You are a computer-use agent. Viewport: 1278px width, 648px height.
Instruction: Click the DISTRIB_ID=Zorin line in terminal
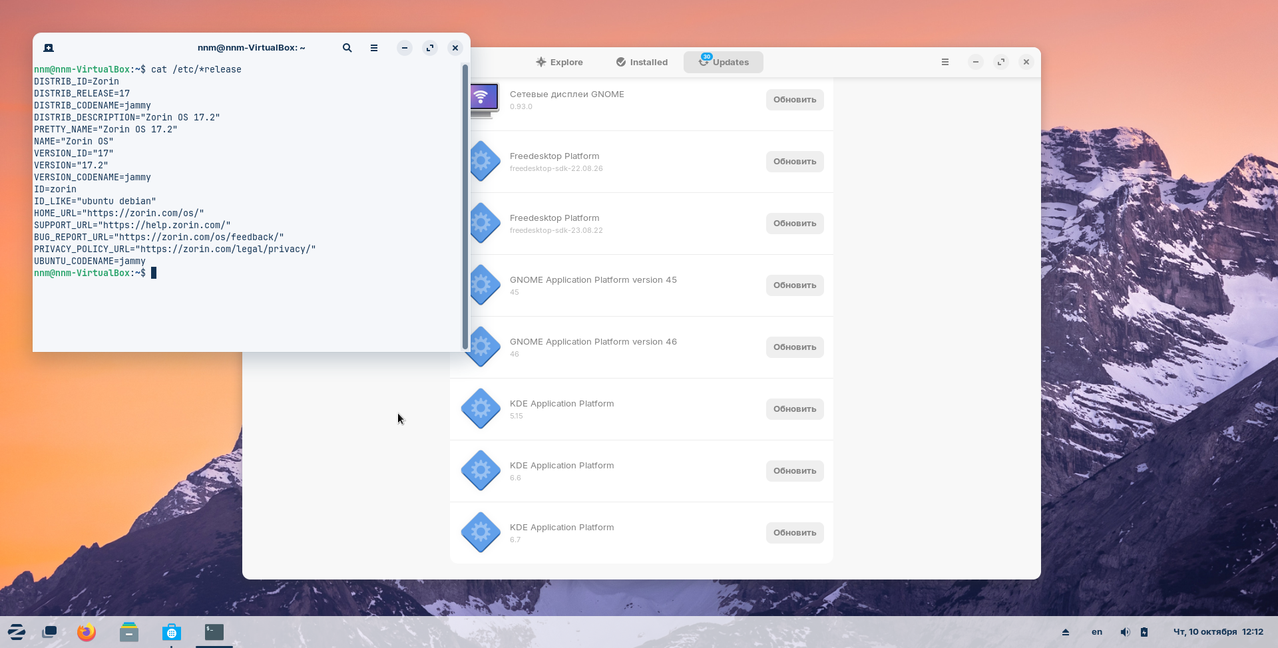coord(77,81)
